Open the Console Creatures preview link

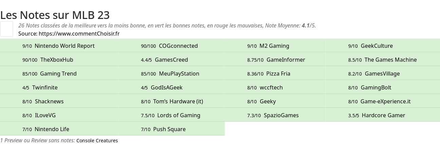click(97, 141)
